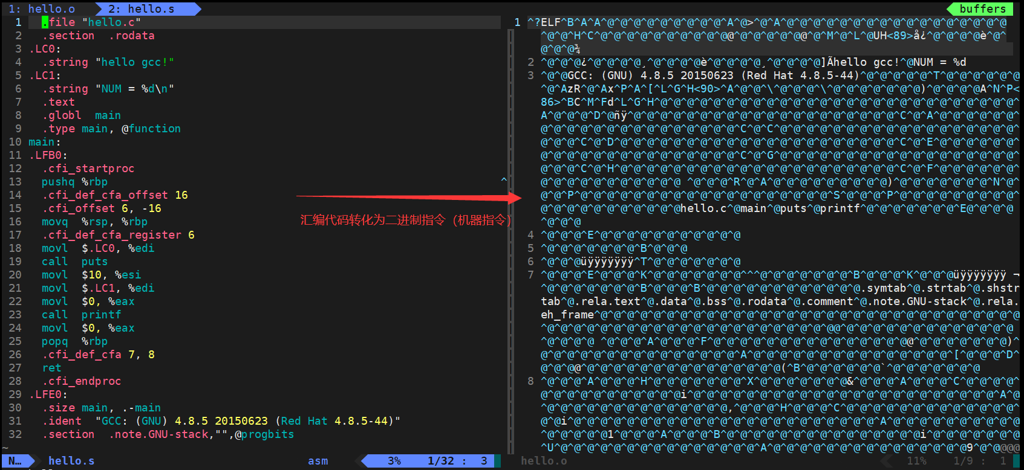The width and height of the screenshot is (1024, 470).
Task: Click the call puts instruction
Action: (74, 262)
